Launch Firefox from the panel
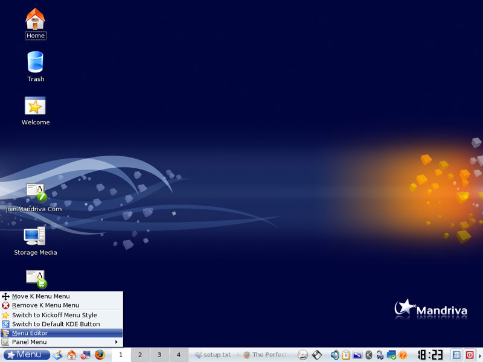 pyautogui.click(x=100, y=355)
